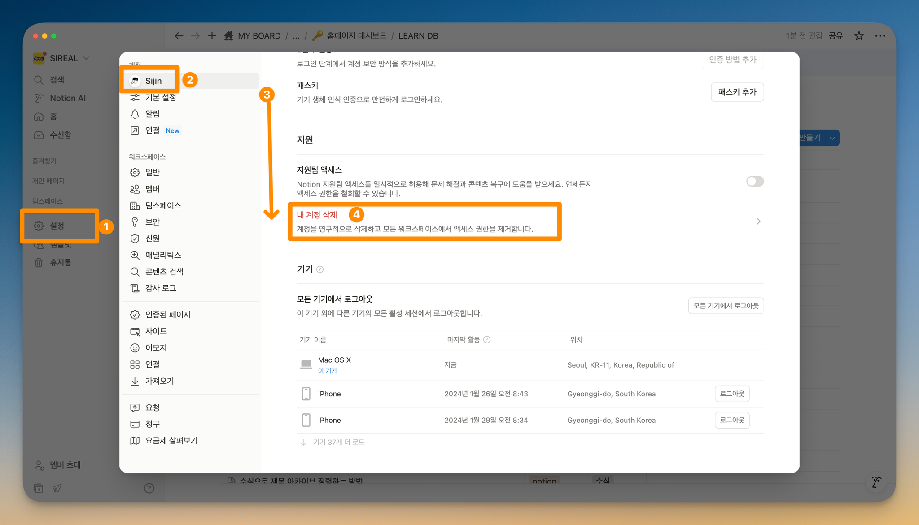Click LEARN DB breadcrumb

pos(418,36)
